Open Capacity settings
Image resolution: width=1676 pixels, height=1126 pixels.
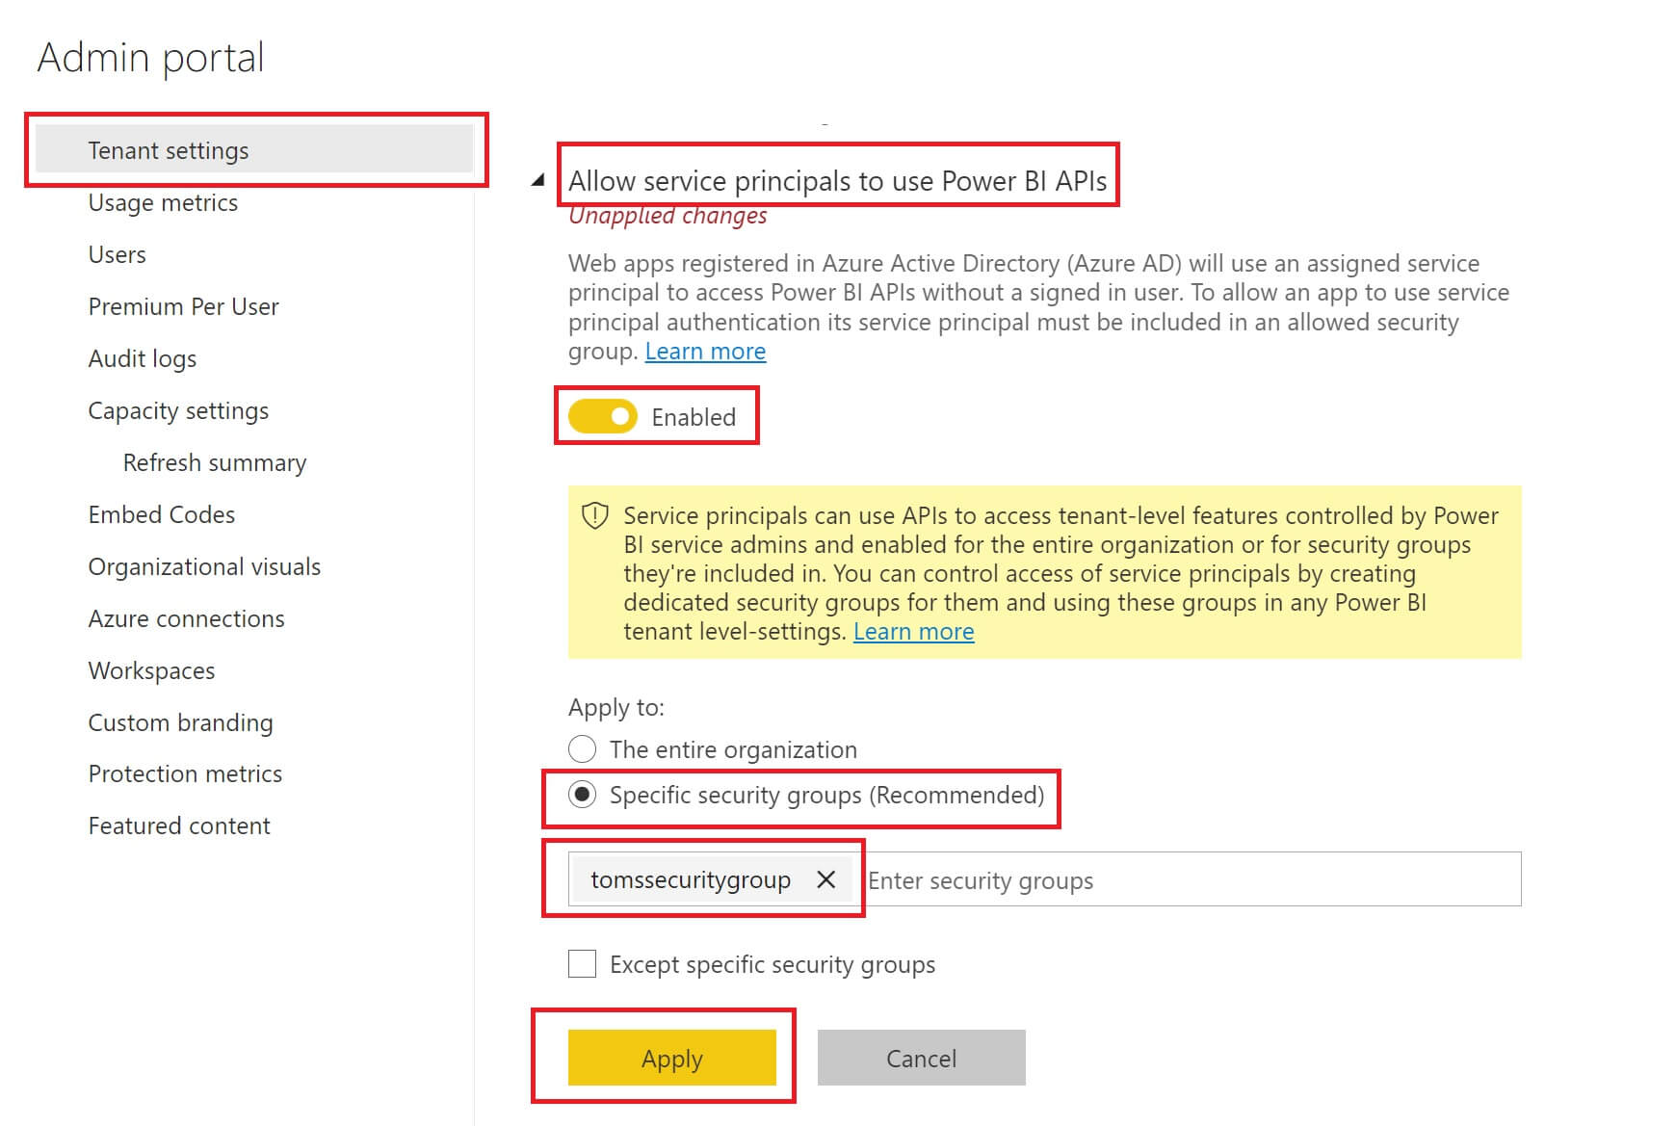point(178,410)
